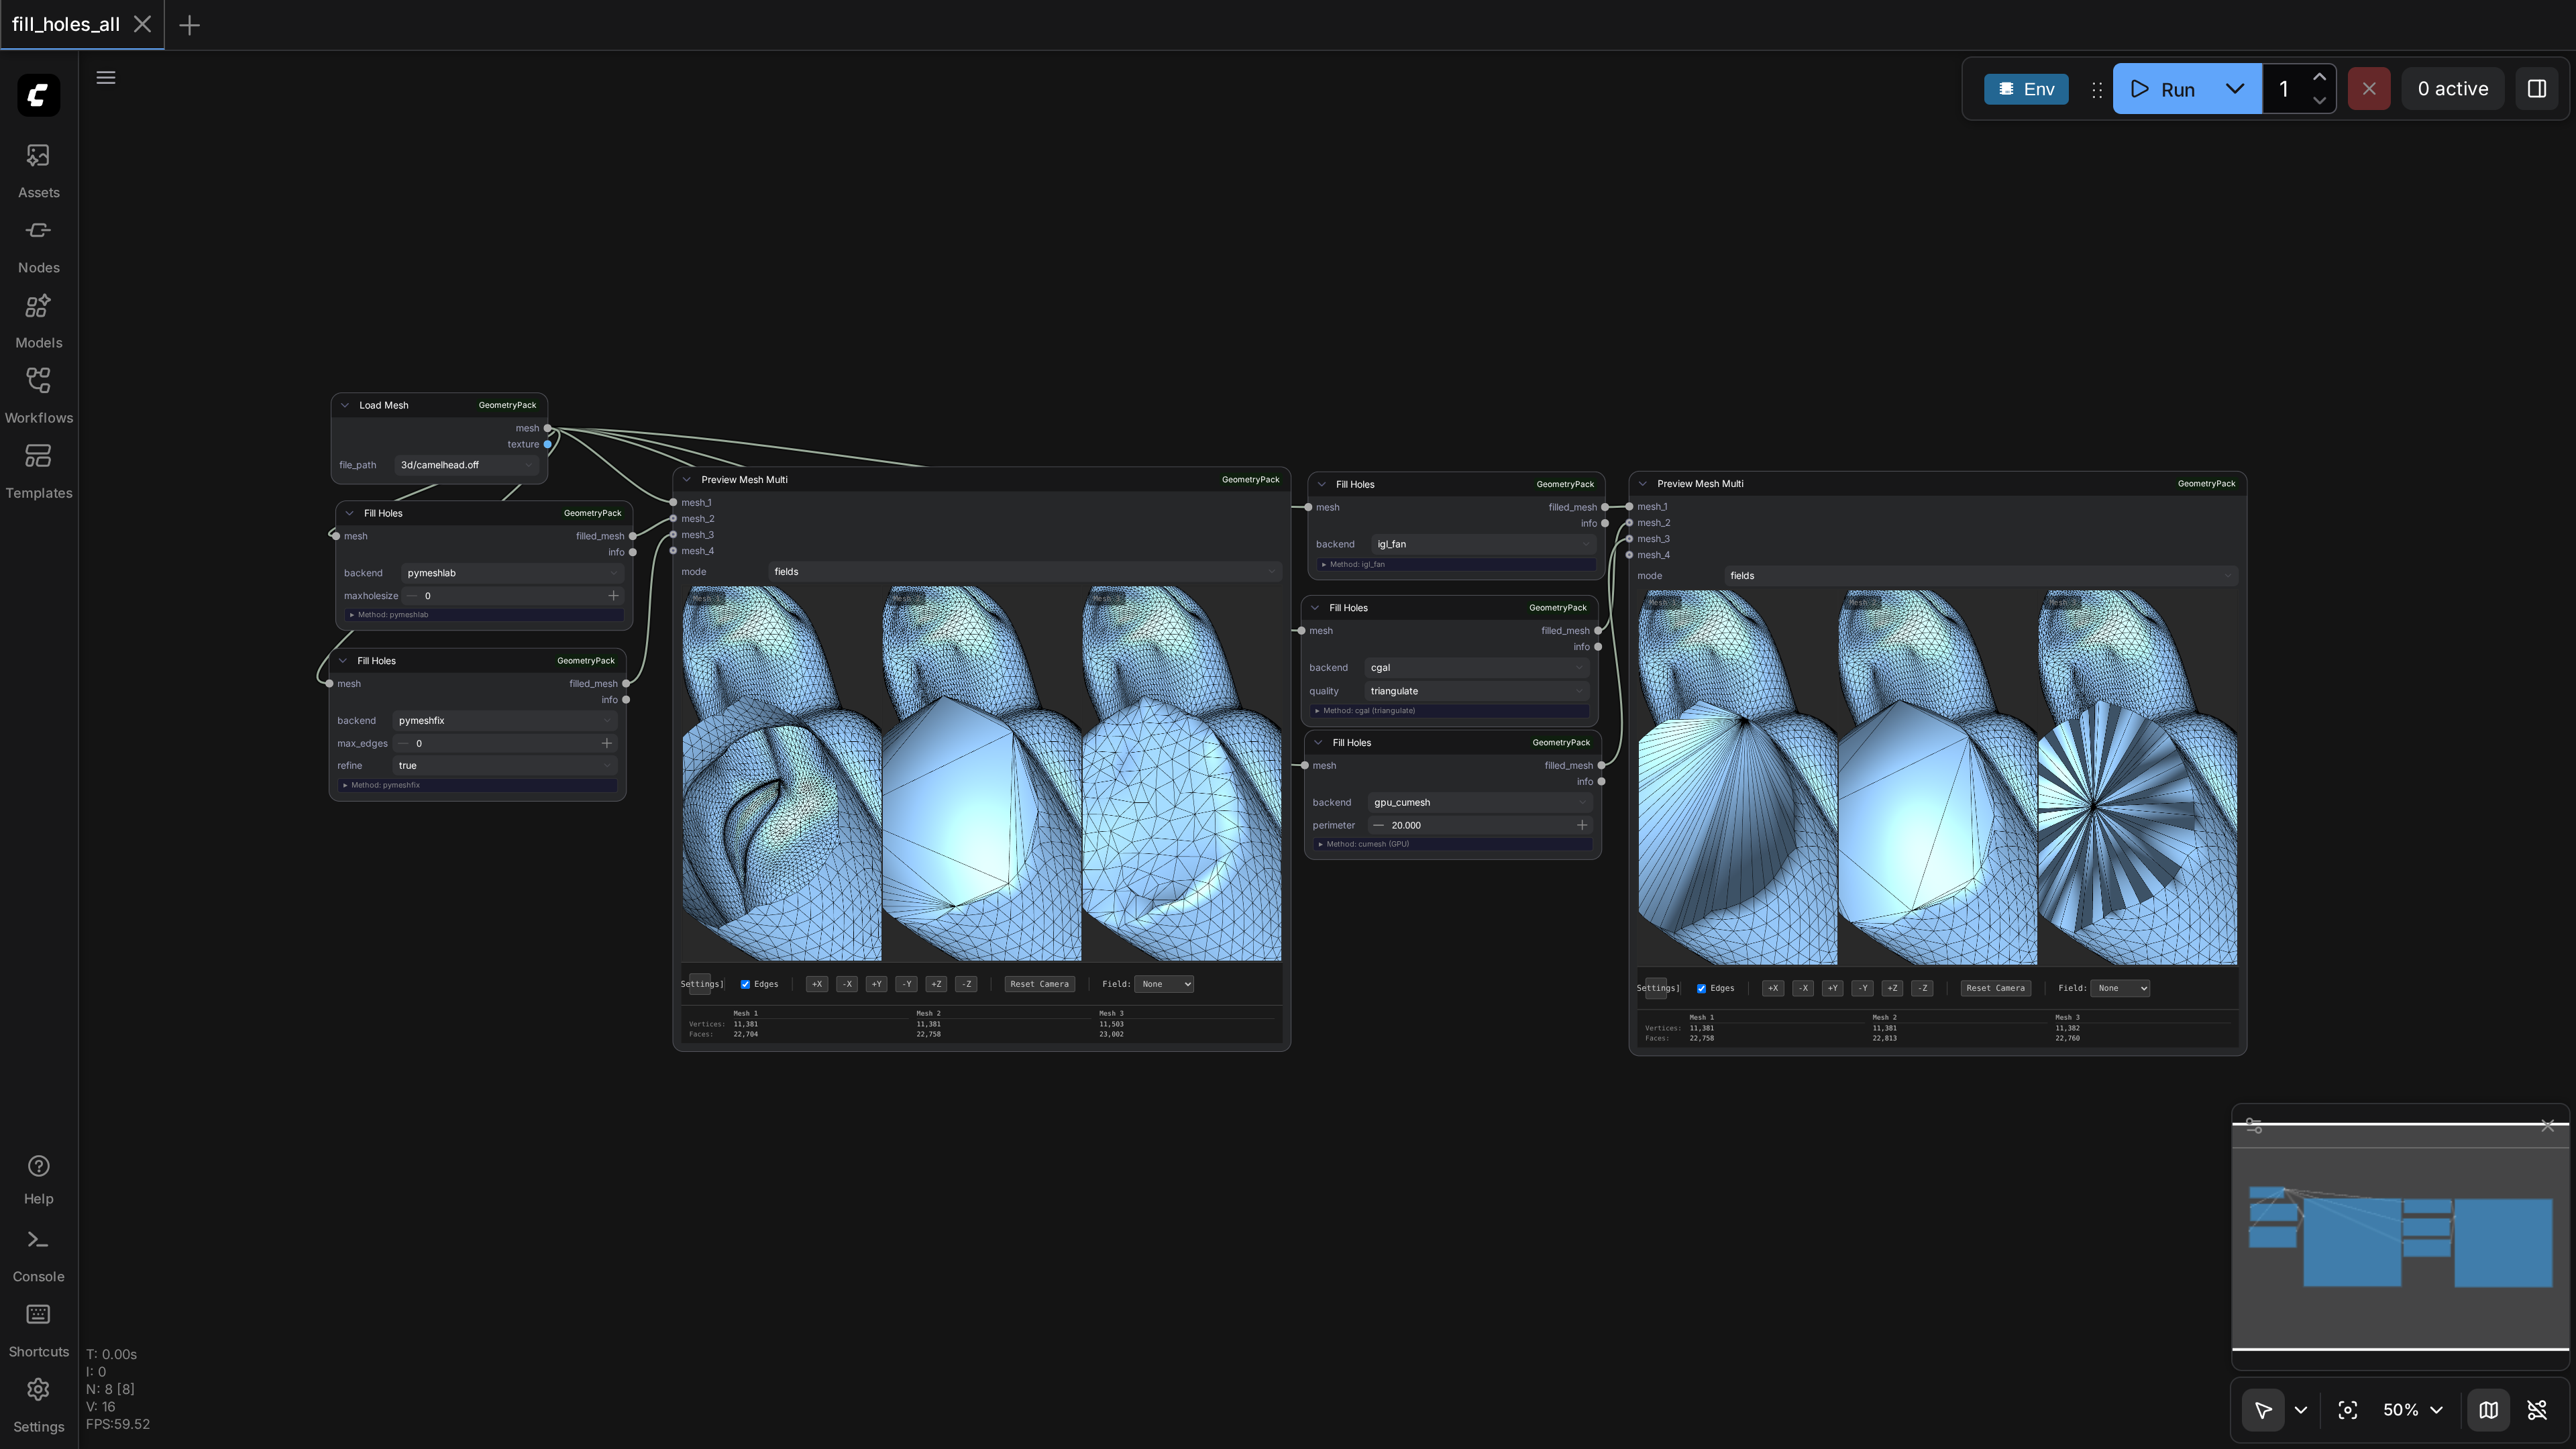Reset Camera in left Preview Mesh Multi
Screen dimensions: 2576x1449
[1039, 984]
